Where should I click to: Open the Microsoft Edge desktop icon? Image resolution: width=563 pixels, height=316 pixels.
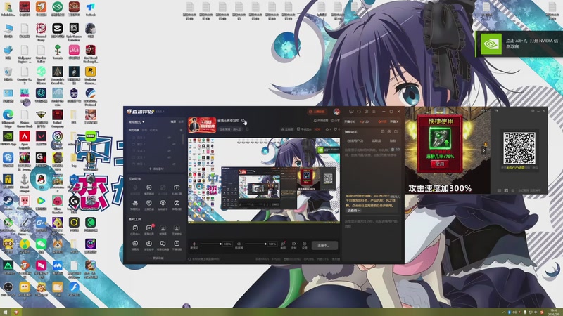point(8,119)
